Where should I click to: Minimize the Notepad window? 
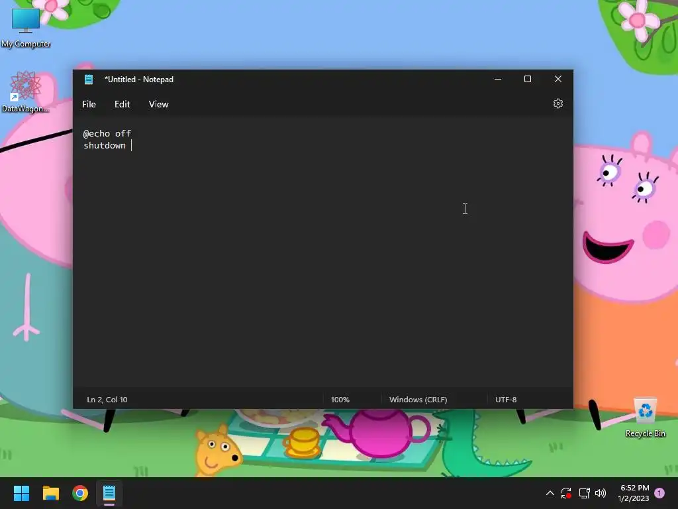click(x=498, y=80)
